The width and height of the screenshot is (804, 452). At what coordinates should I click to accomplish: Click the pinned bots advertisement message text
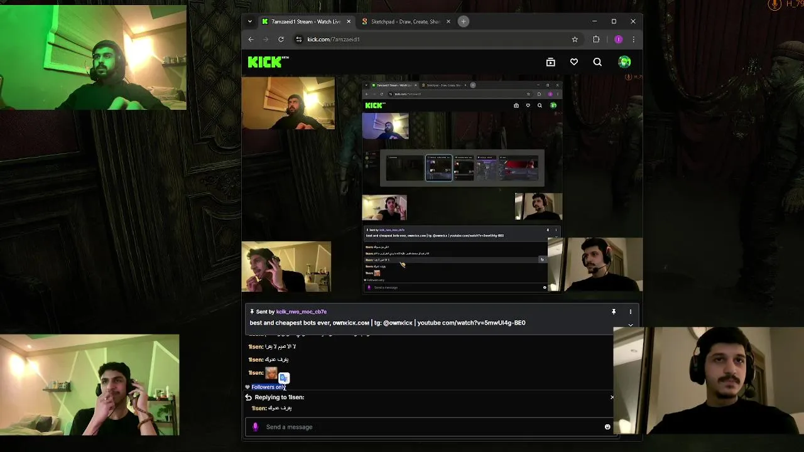tap(388, 323)
